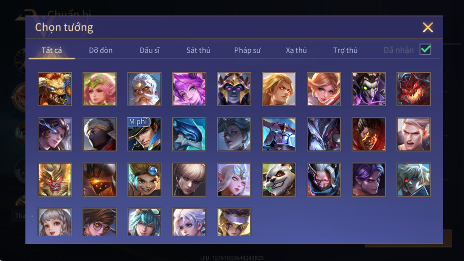Select the Tất cả tab
The height and width of the screenshot is (261, 464).
click(x=52, y=50)
